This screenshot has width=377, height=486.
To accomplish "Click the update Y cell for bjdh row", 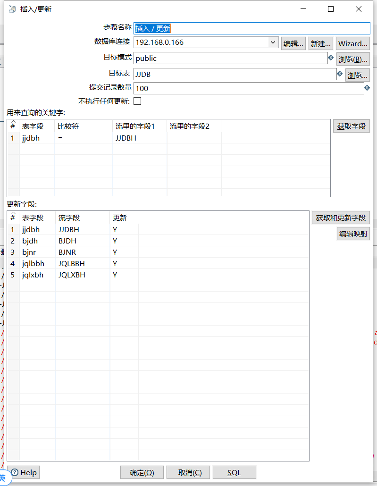I will coord(124,241).
